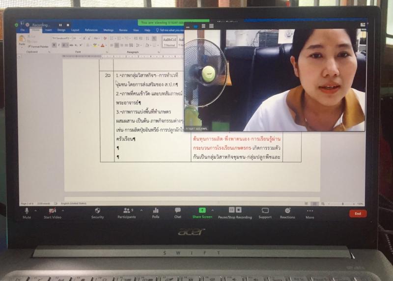393x281 pixels.
Task: Open the Mailings tab
Action: click(108, 30)
